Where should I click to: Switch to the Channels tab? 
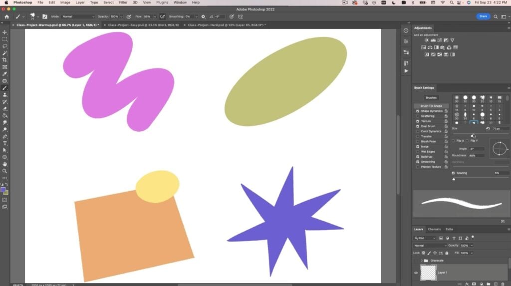pyautogui.click(x=434, y=229)
